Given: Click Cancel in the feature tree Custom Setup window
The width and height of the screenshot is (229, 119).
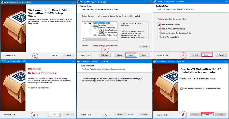Looking at the screenshot, I should coord(145,55).
